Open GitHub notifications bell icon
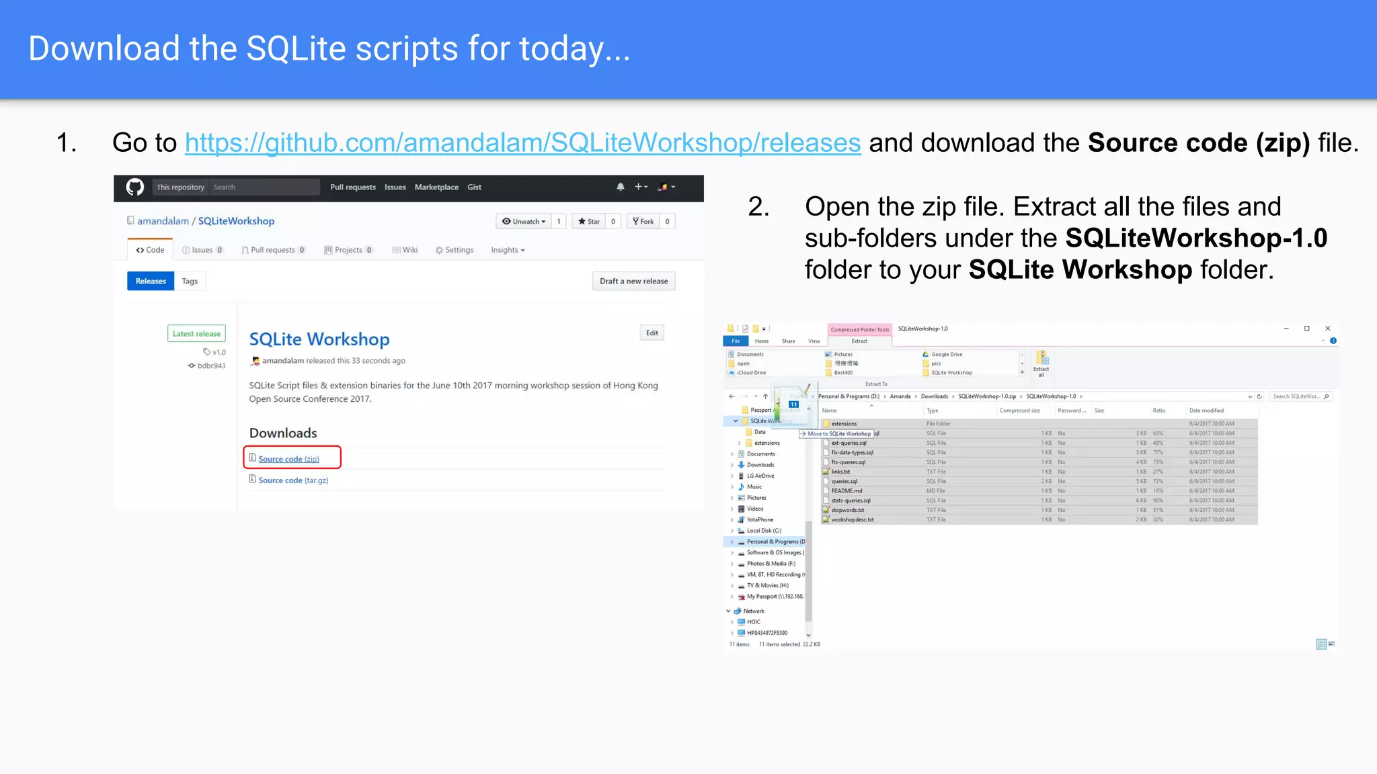The height and width of the screenshot is (774, 1377). pyautogui.click(x=621, y=187)
